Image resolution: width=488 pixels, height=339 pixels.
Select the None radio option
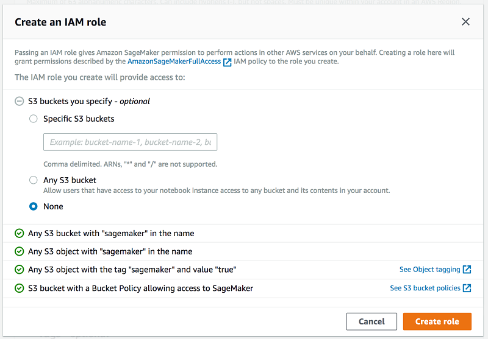click(34, 206)
